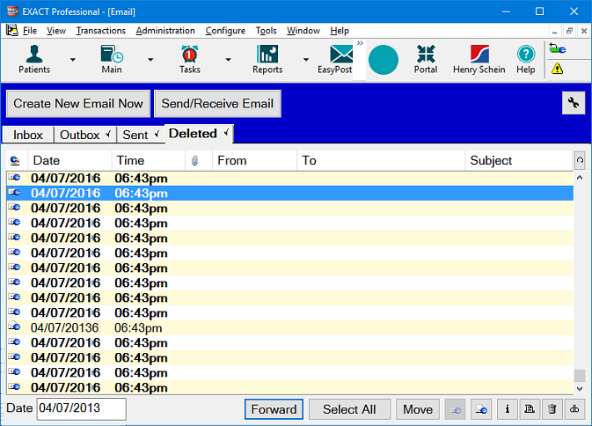Screen dimensions: 592x426
Task: Open the Administration menu
Action: [x=165, y=31]
